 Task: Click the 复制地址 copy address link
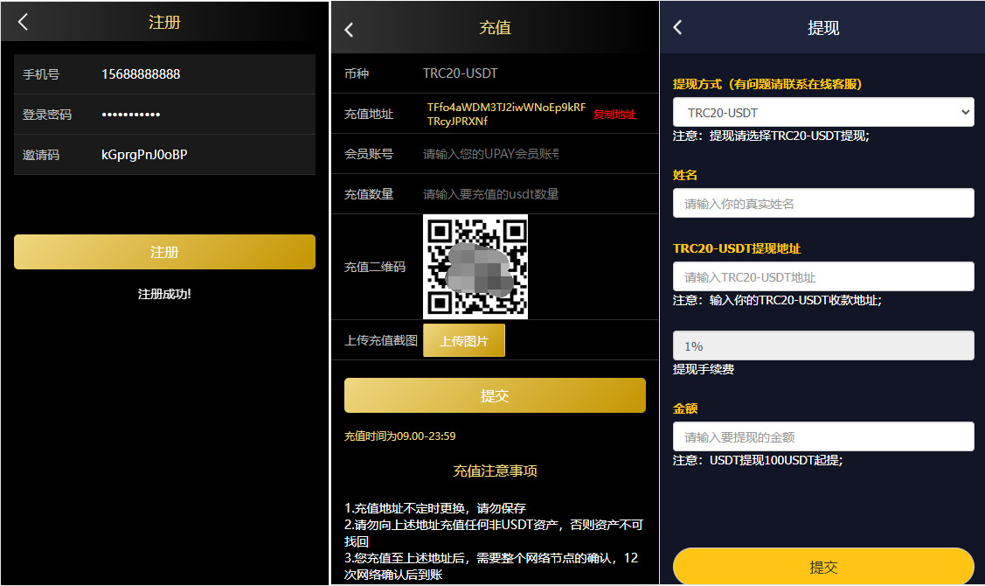(x=614, y=115)
